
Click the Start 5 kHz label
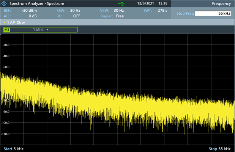click(x=13, y=149)
